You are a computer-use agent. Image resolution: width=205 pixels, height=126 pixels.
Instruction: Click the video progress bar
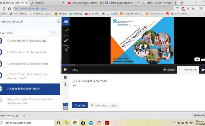click(x=133, y=65)
